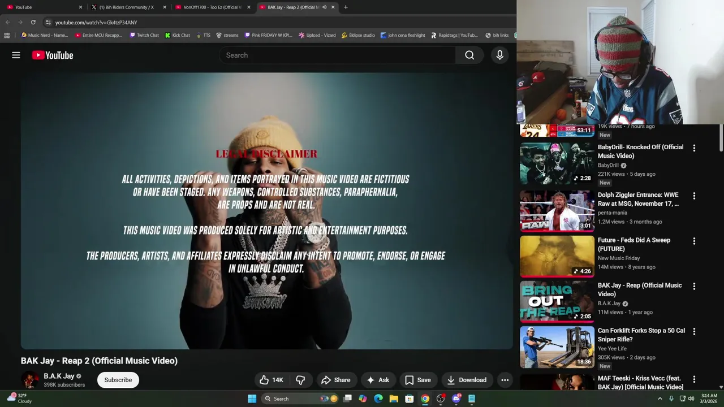
Task: Open options for Future Feds Did A Sweep
Action: (x=694, y=241)
